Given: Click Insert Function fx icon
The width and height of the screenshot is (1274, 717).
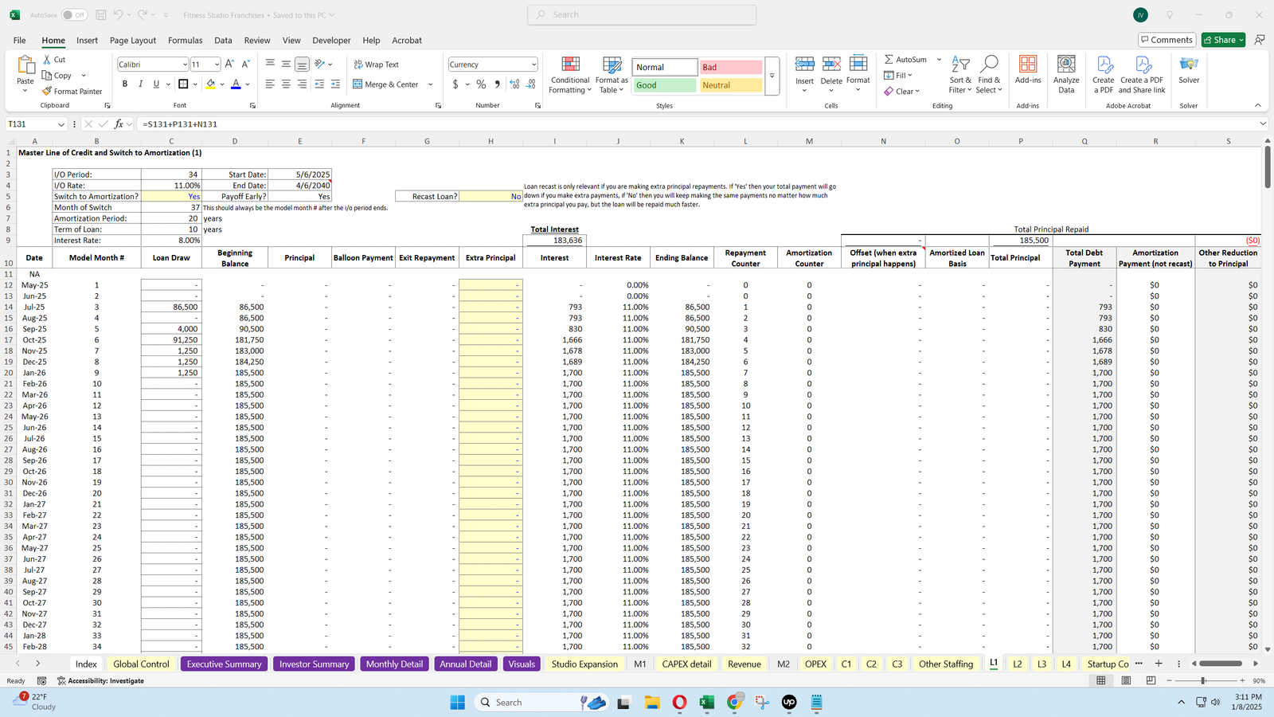Looking at the screenshot, I should point(119,124).
